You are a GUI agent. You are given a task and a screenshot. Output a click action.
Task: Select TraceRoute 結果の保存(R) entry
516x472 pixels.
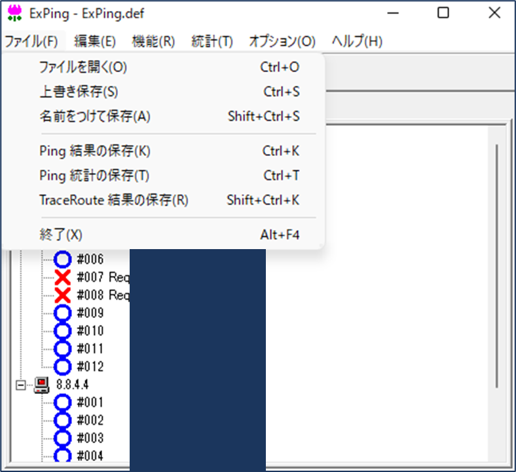point(163,200)
